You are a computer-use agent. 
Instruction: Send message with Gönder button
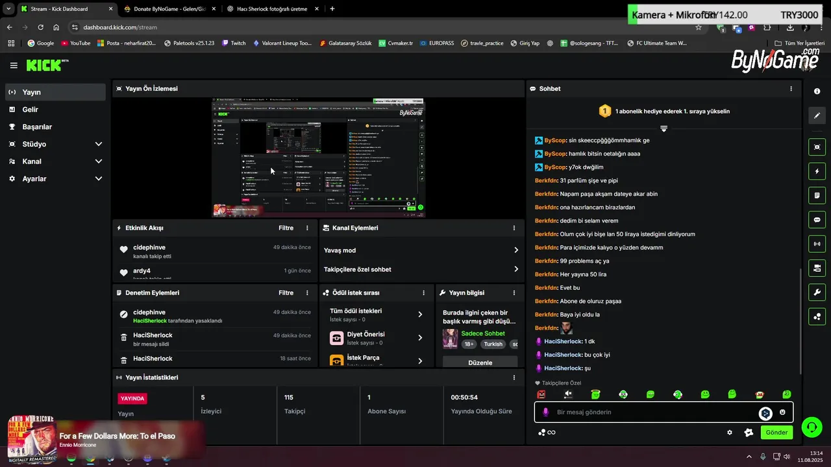[x=776, y=433]
